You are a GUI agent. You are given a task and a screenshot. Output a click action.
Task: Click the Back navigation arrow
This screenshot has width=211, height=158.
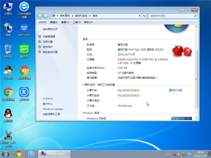click(x=40, y=16)
